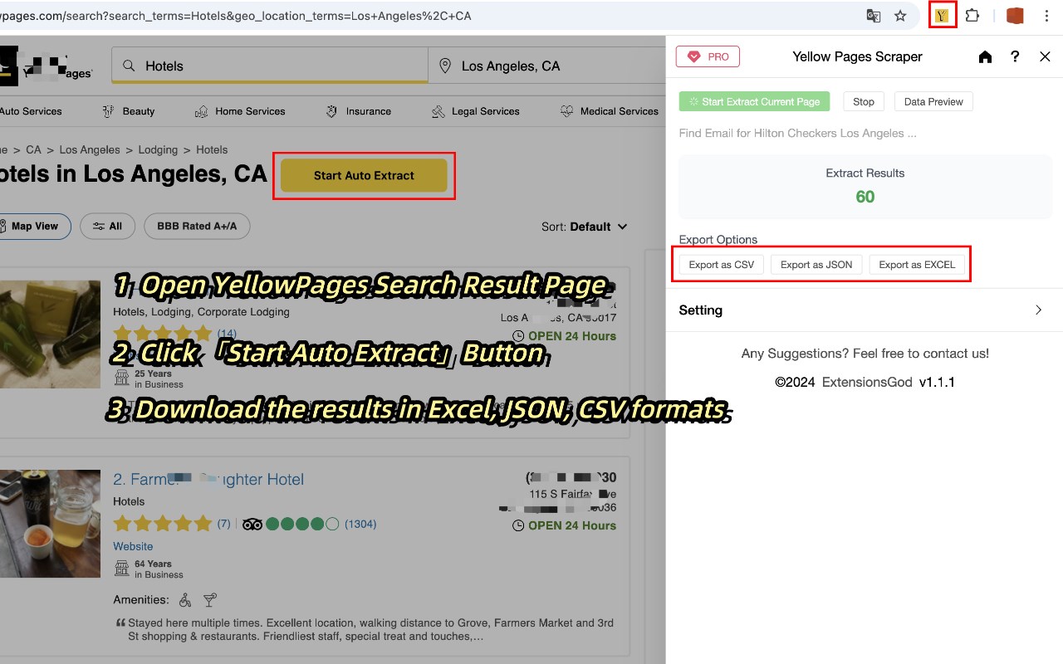The width and height of the screenshot is (1063, 664).
Task: Switch to Map View
Action: [33, 226]
